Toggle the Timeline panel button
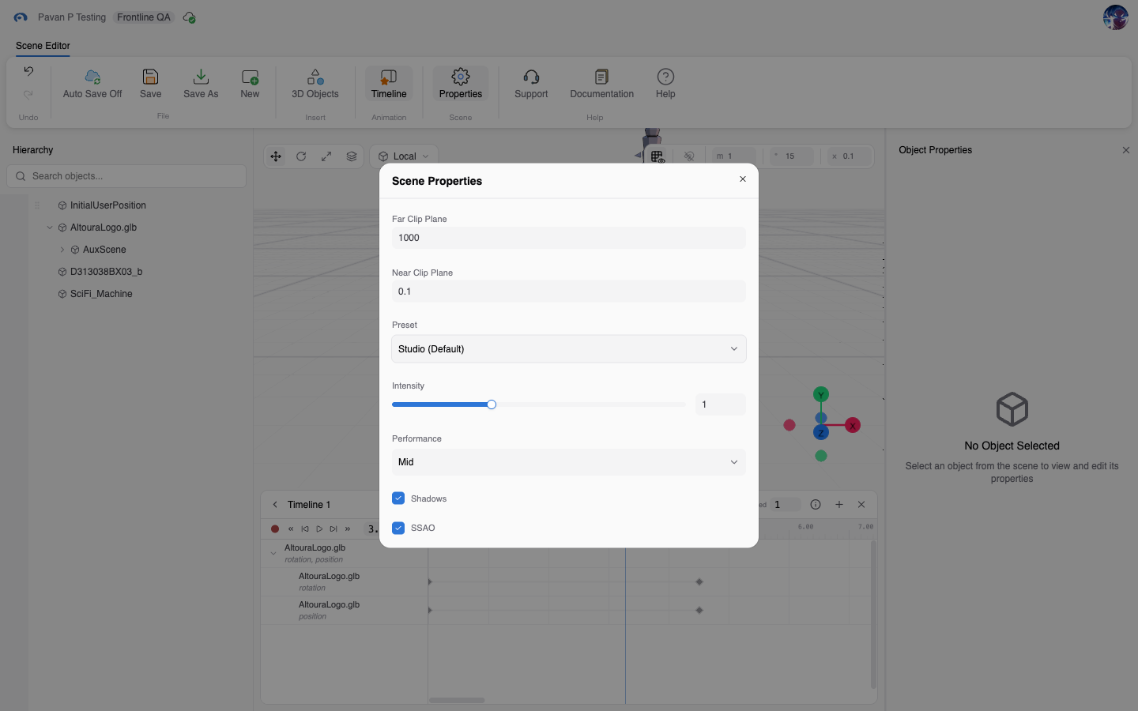Viewport: 1138px width, 711px height. coord(389,83)
